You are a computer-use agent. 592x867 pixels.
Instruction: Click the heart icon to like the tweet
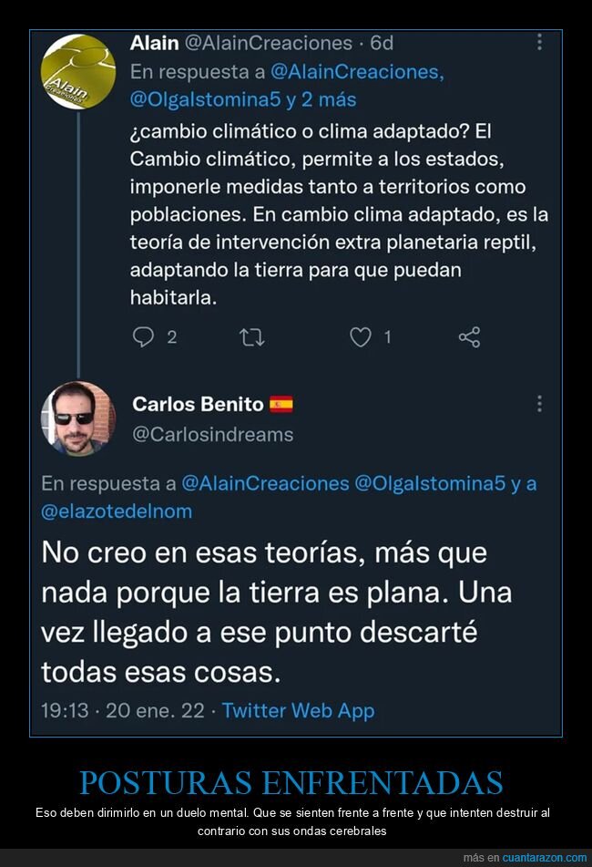tap(362, 336)
